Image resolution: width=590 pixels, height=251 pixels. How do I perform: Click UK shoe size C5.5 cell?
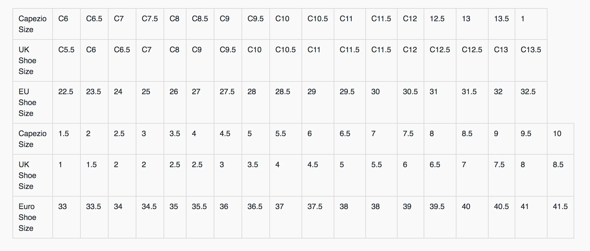coord(66,60)
